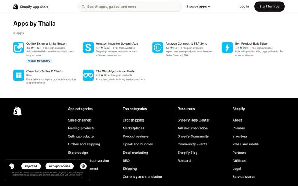Open Press and media footer link
This screenshot has height=186, width=298.
point(245,144)
